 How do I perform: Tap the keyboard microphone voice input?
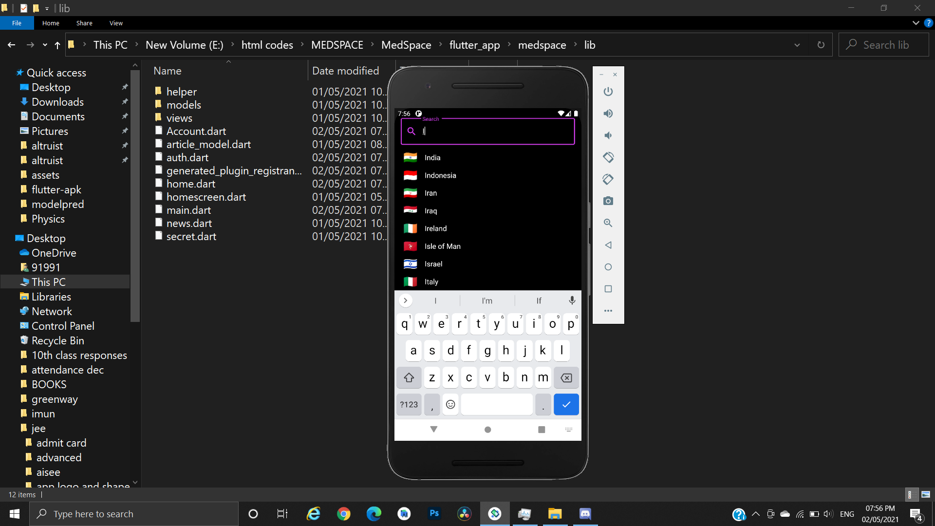572,301
